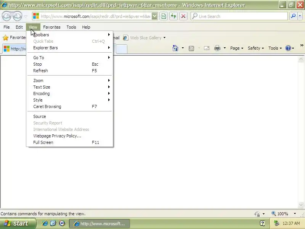The image size is (305, 229).
Task: Click the Read Mail envelope icon
Action: [x=207, y=48]
